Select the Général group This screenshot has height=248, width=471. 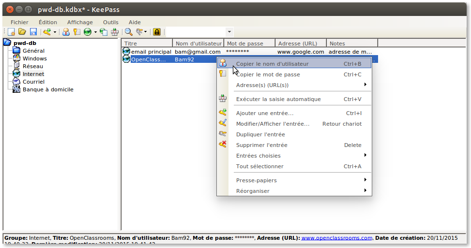point(33,51)
